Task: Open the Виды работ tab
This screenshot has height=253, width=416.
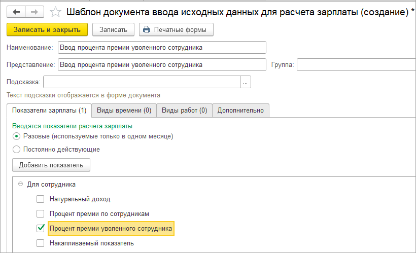Action: [x=184, y=110]
